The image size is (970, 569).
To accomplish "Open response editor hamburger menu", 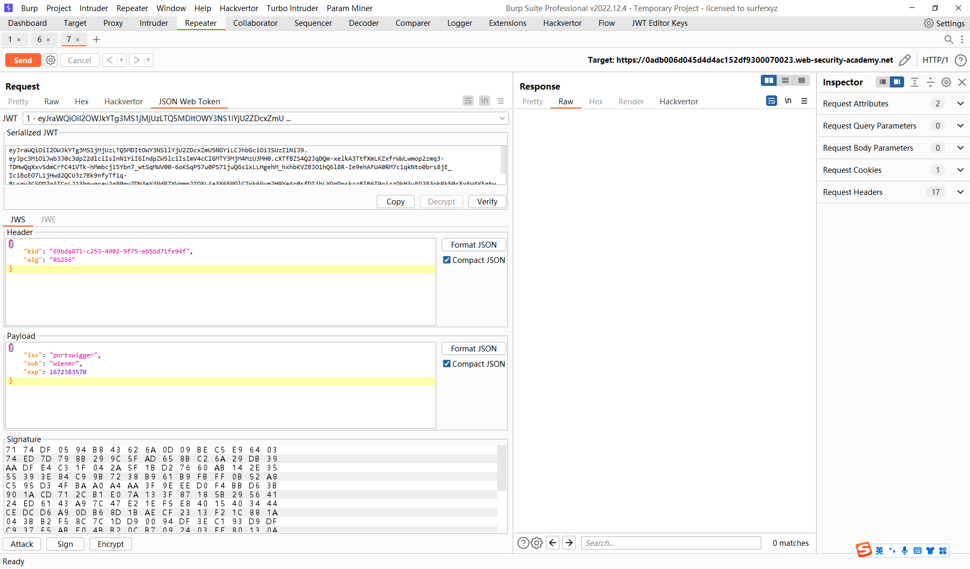I will 805,101.
